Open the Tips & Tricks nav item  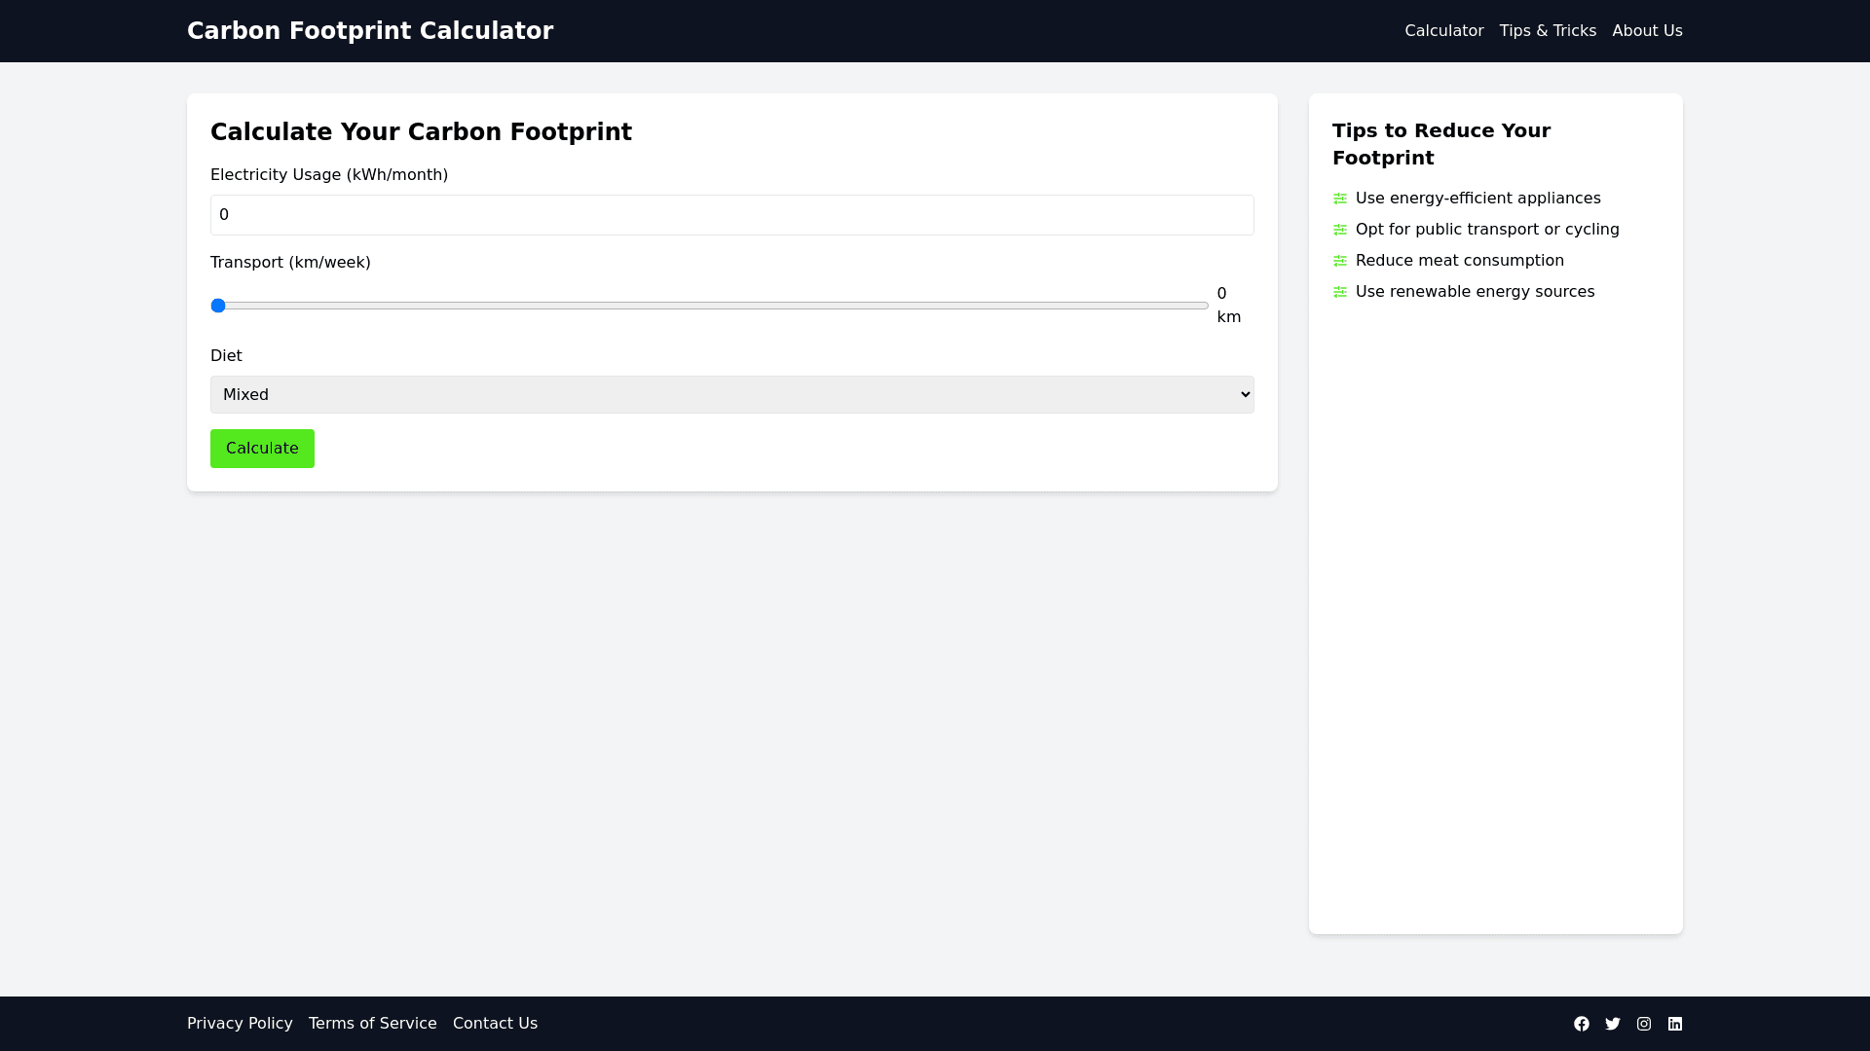point(1548,31)
